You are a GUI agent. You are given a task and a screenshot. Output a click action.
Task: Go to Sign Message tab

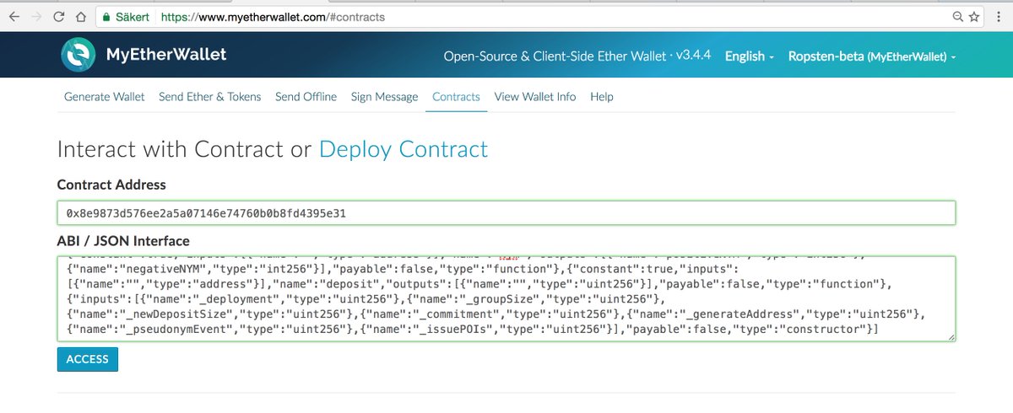point(384,97)
